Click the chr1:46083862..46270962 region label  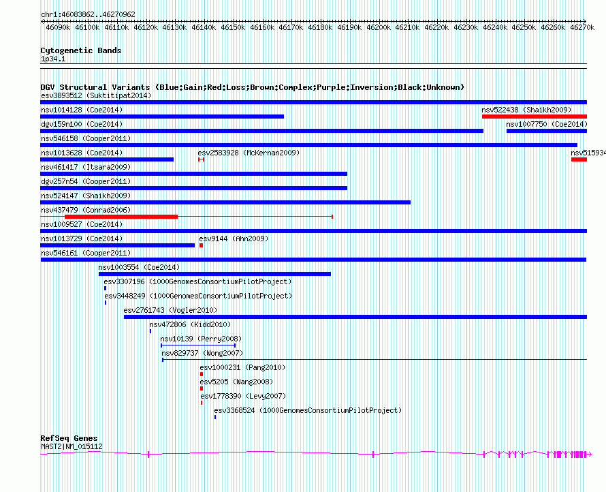tap(88, 14)
